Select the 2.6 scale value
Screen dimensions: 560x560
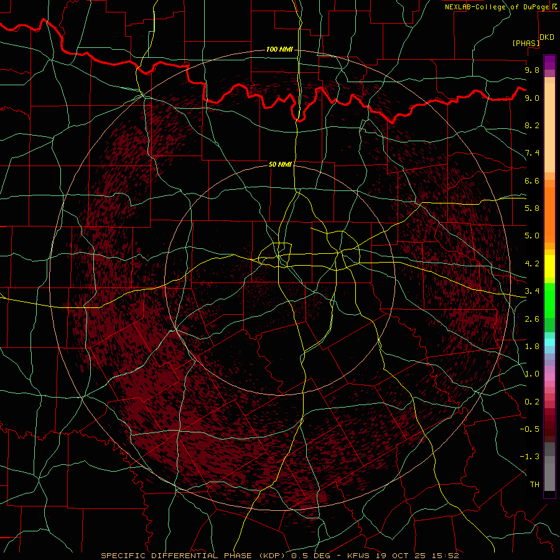[532, 319]
